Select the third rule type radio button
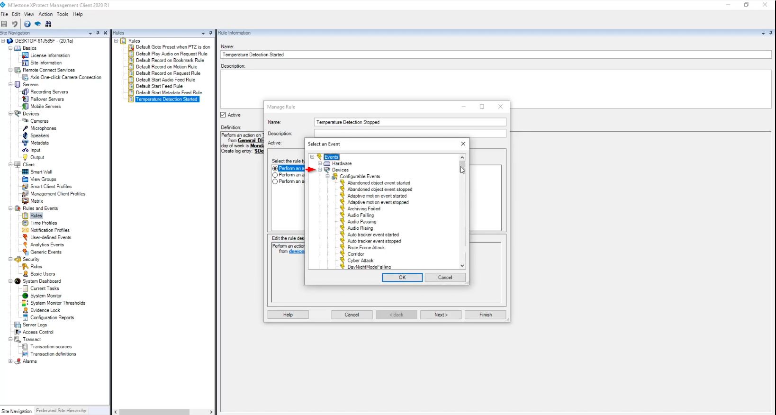 point(275,181)
